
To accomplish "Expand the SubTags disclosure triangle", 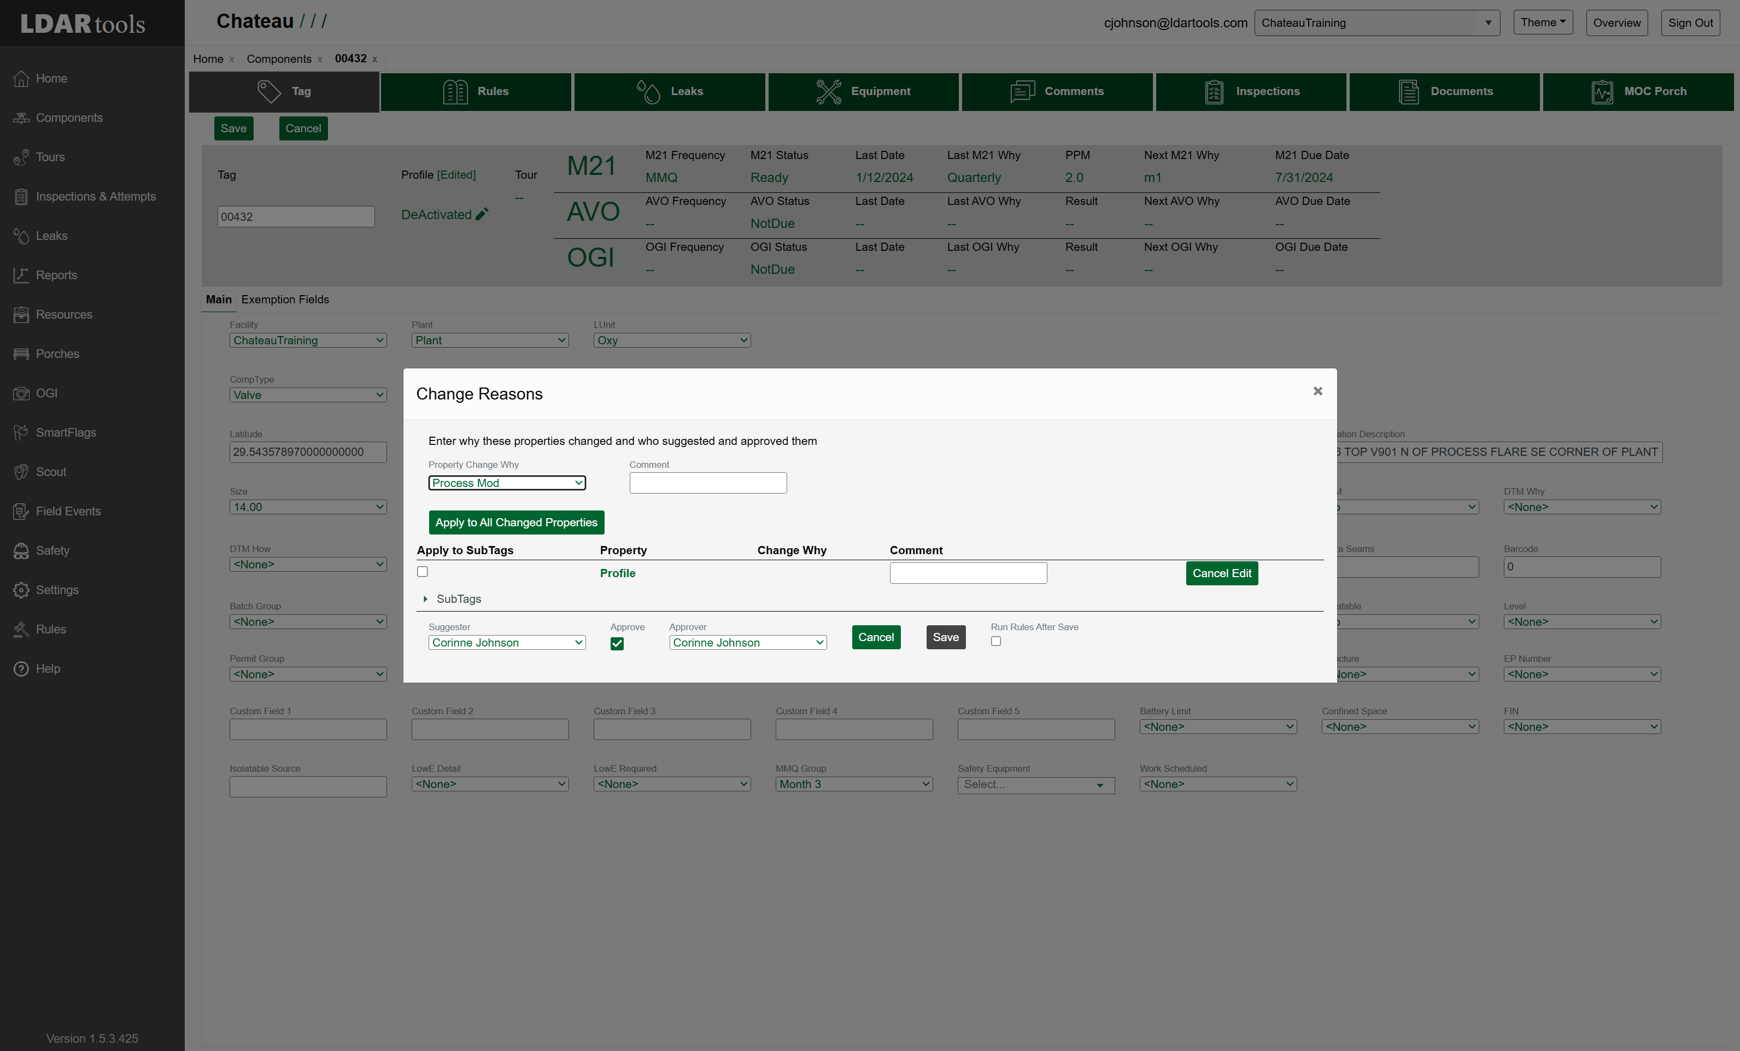I will point(425,598).
